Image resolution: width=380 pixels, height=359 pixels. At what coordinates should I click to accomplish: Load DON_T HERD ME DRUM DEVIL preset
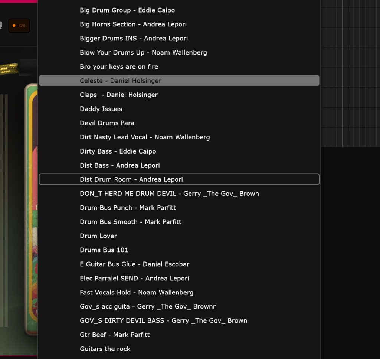click(x=169, y=194)
